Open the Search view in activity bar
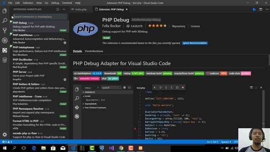Image resolution: width=270 pixels, height=152 pixels. click(5, 21)
